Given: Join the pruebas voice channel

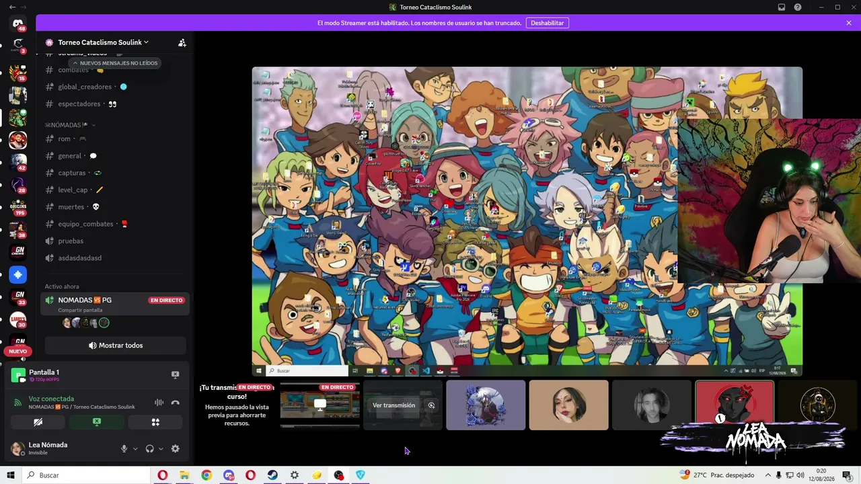Looking at the screenshot, I should 115,241.
